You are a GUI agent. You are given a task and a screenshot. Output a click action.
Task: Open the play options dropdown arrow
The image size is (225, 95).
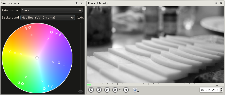pos(120,90)
